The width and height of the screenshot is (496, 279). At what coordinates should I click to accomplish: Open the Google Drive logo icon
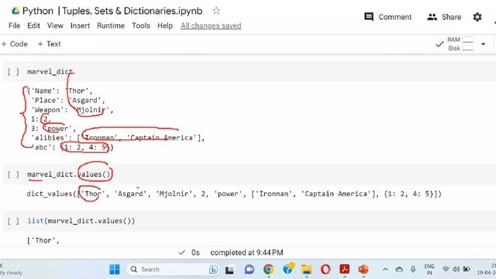[15, 11]
